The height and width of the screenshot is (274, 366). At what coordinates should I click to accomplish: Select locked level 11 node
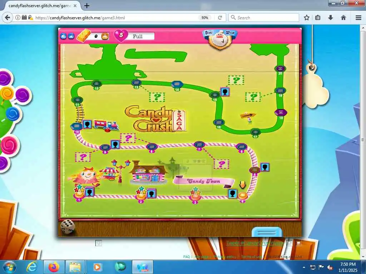(77, 100)
